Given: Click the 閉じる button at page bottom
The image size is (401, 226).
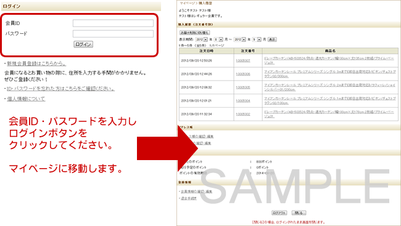Looking at the screenshot, I should coord(299,212).
